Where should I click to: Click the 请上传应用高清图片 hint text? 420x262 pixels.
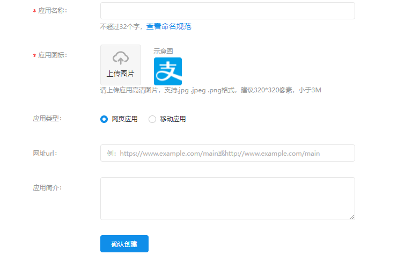click(x=210, y=90)
